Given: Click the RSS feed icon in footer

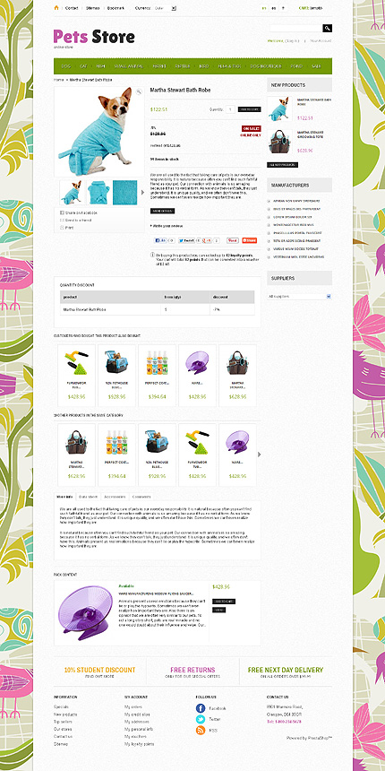Looking at the screenshot, I should (x=201, y=730).
